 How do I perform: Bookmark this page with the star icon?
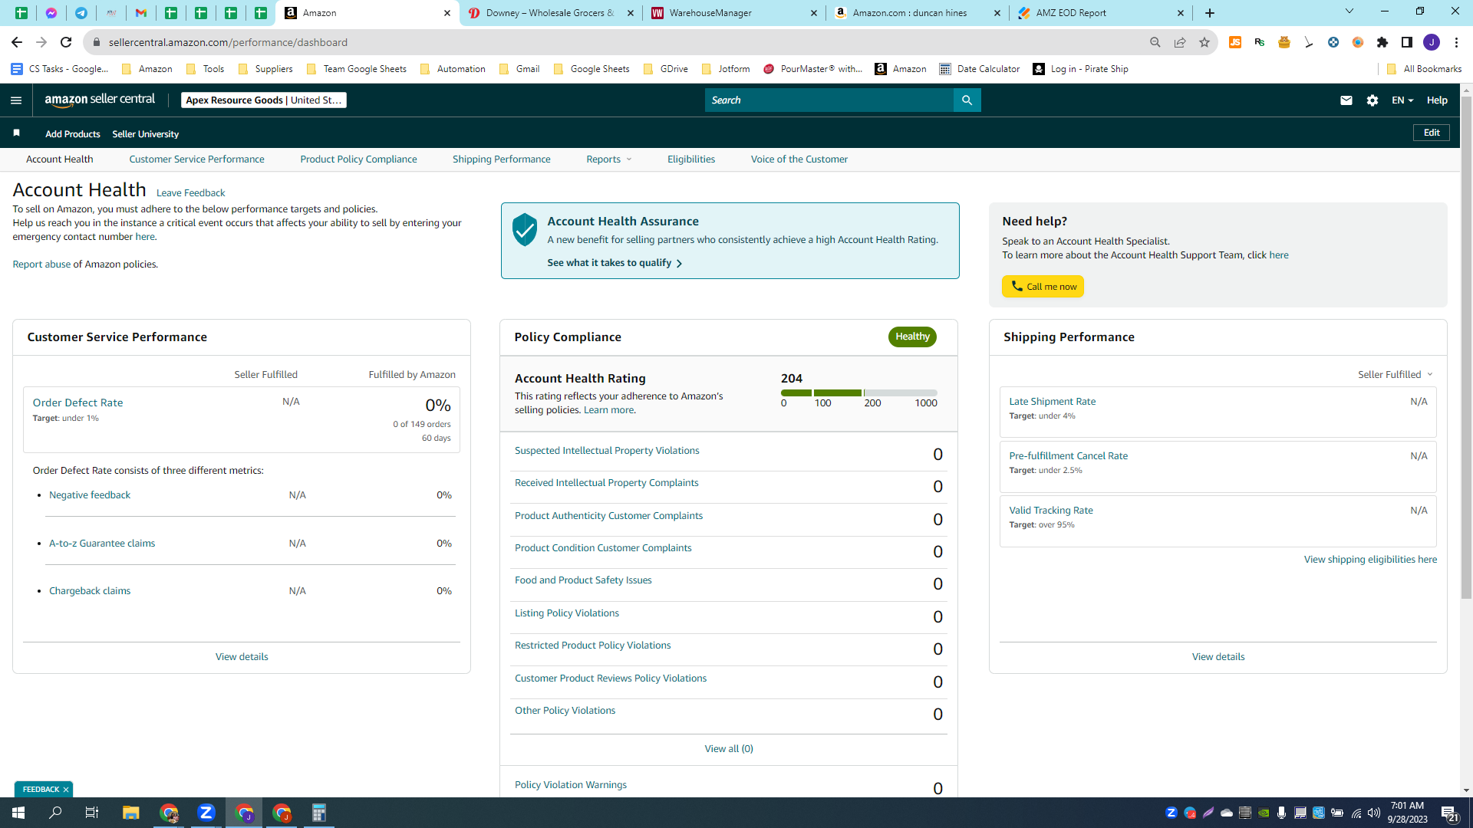pyautogui.click(x=1204, y=42)
